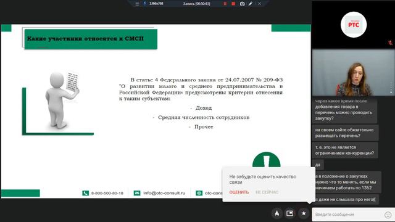Viewport: 395px width, 222px height.
Task: Click the 3D figure holding a document
Action: [62, 100]
